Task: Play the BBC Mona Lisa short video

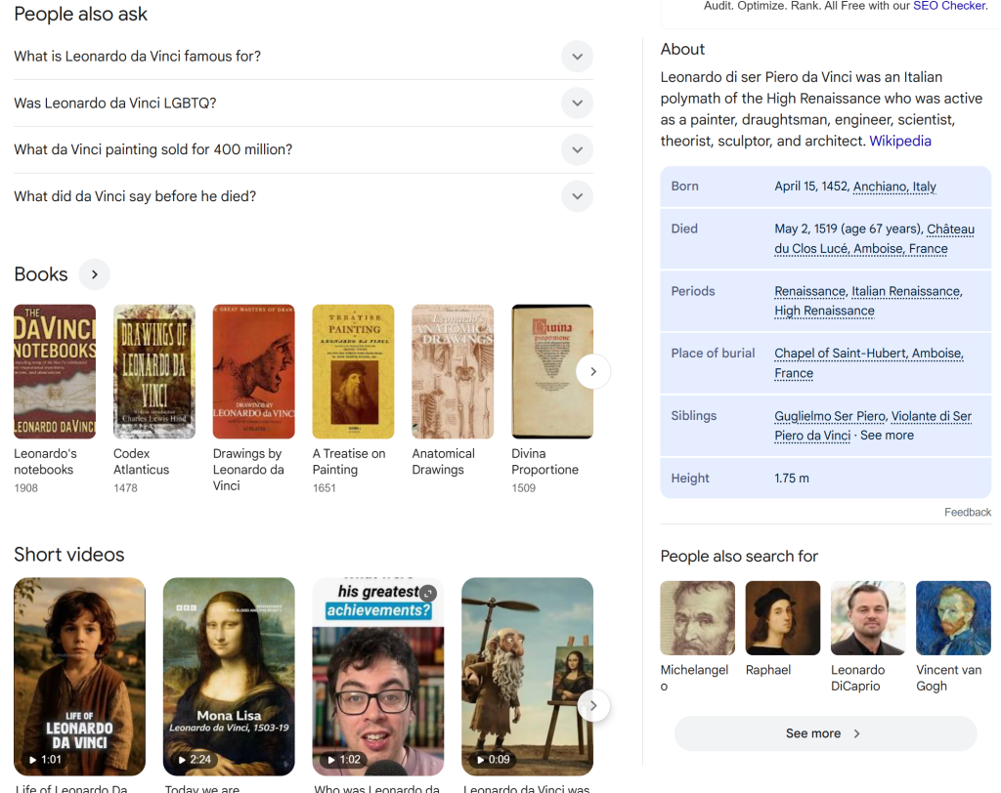Action: click(229, 676)
